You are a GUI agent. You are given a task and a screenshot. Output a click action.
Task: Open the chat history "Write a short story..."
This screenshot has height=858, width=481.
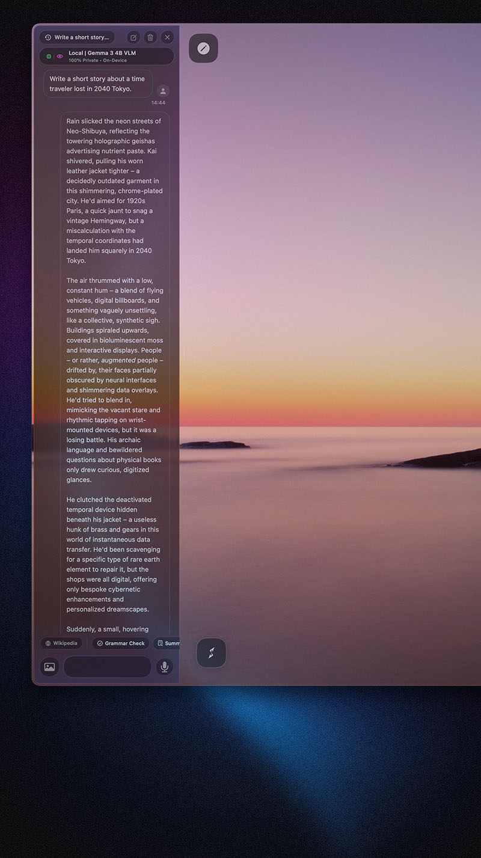[x=77, y=37]
